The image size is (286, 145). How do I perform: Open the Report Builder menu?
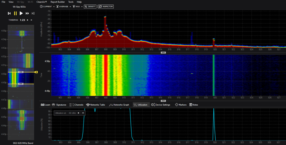(58, 2)
